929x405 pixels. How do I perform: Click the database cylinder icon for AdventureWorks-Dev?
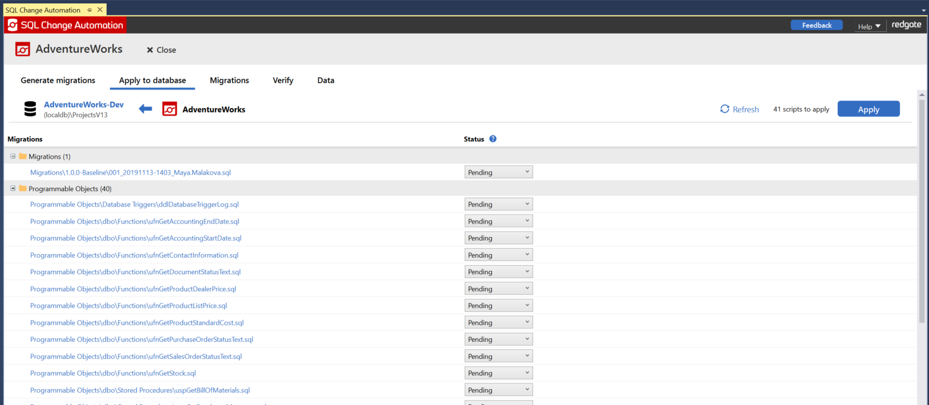(x=30, y=109)
